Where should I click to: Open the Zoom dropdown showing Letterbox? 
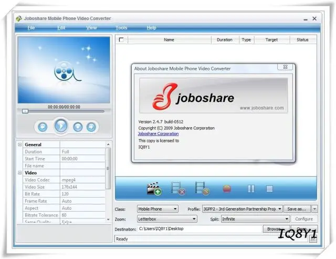pos(167,219)
